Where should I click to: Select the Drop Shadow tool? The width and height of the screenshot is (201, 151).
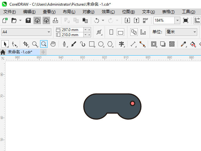(x=163, y=44)
